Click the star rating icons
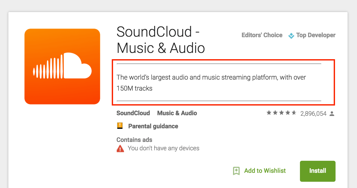 pyautogui.click(x=282, y=113)
